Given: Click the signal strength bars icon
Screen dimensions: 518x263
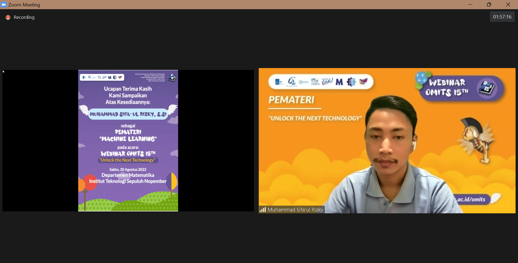Looking at the screenshot, I should (x=263, y=210).
